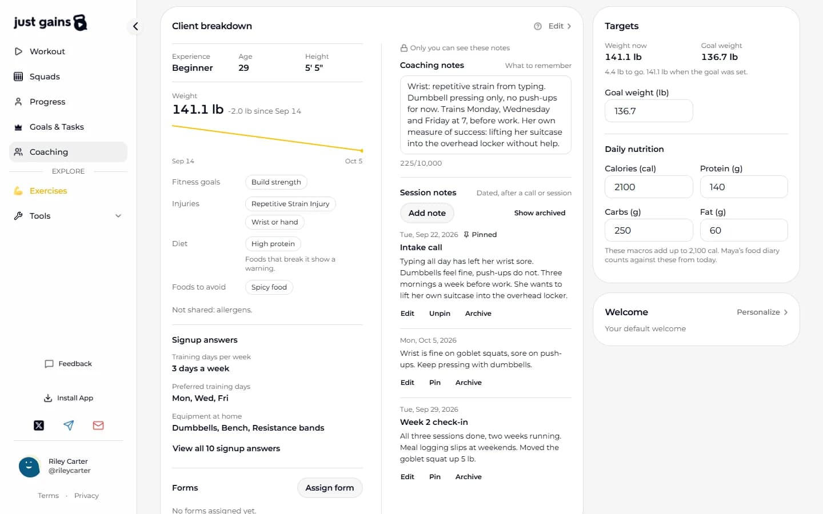The height and width of the screenshot is (514, 823).
Task: Click the High protein diet tag
Action: 273,244
